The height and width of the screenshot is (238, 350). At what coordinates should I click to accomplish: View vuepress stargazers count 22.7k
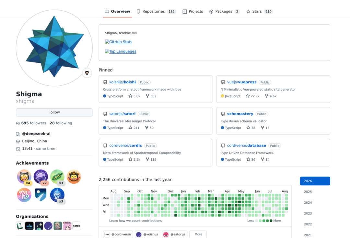pos(253,96)
